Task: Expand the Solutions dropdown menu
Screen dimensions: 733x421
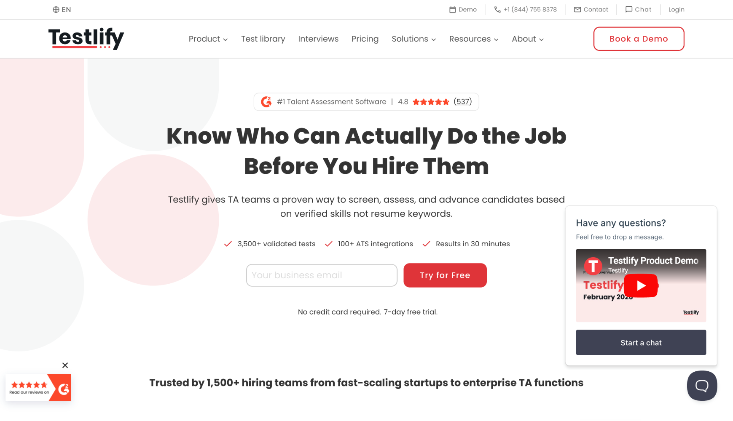Action: (x=413, y=39)
